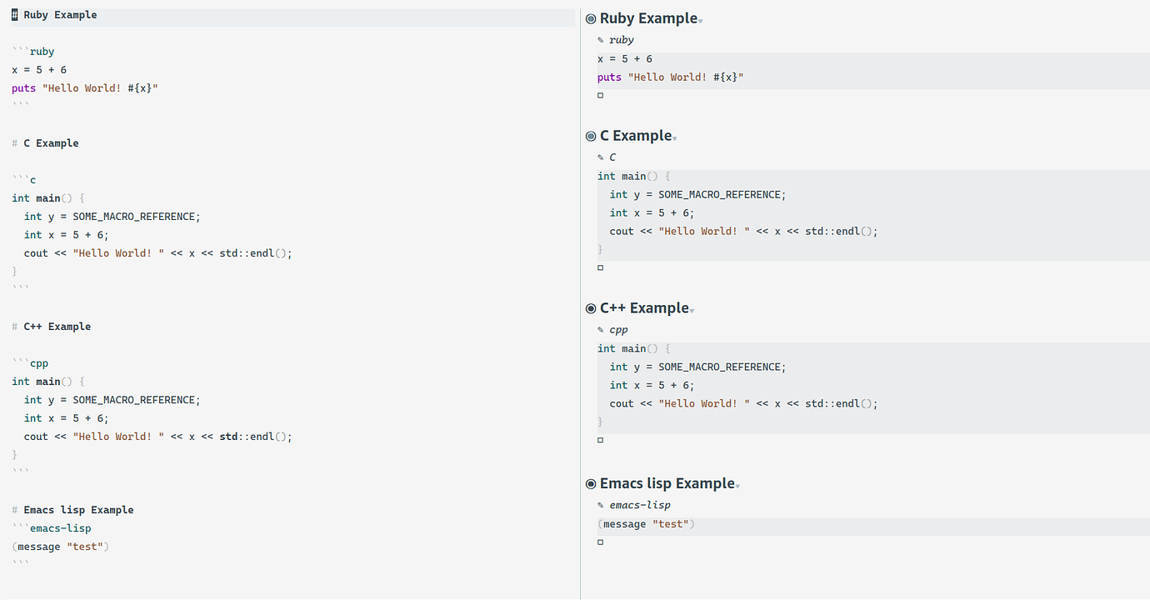The height and width of the screenshot is (600, 1150).
Task: Collapse "Ruby Example" using its disclosure triangle
Action: coord(698,20)
